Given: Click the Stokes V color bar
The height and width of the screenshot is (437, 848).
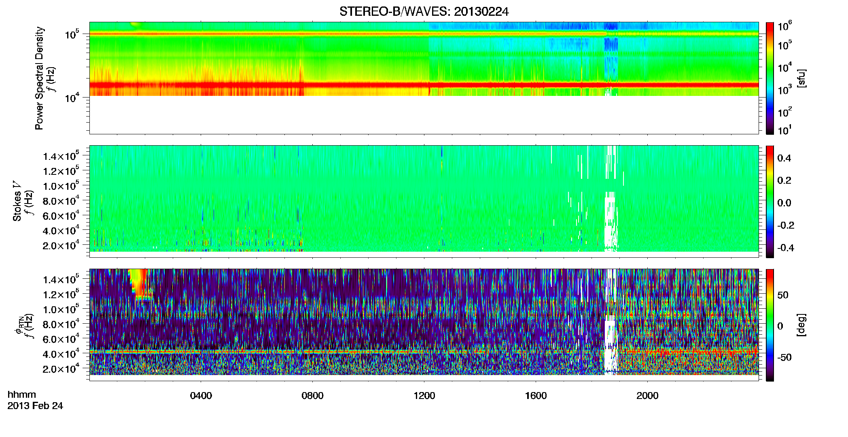Looking at the screenshot, I should 770,202.
